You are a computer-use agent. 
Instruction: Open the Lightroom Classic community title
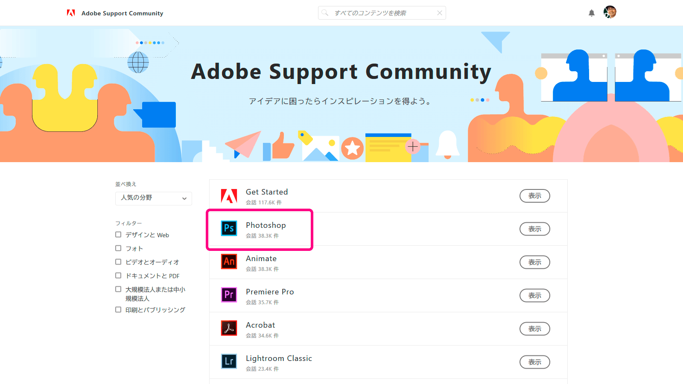tap(279, 358)
